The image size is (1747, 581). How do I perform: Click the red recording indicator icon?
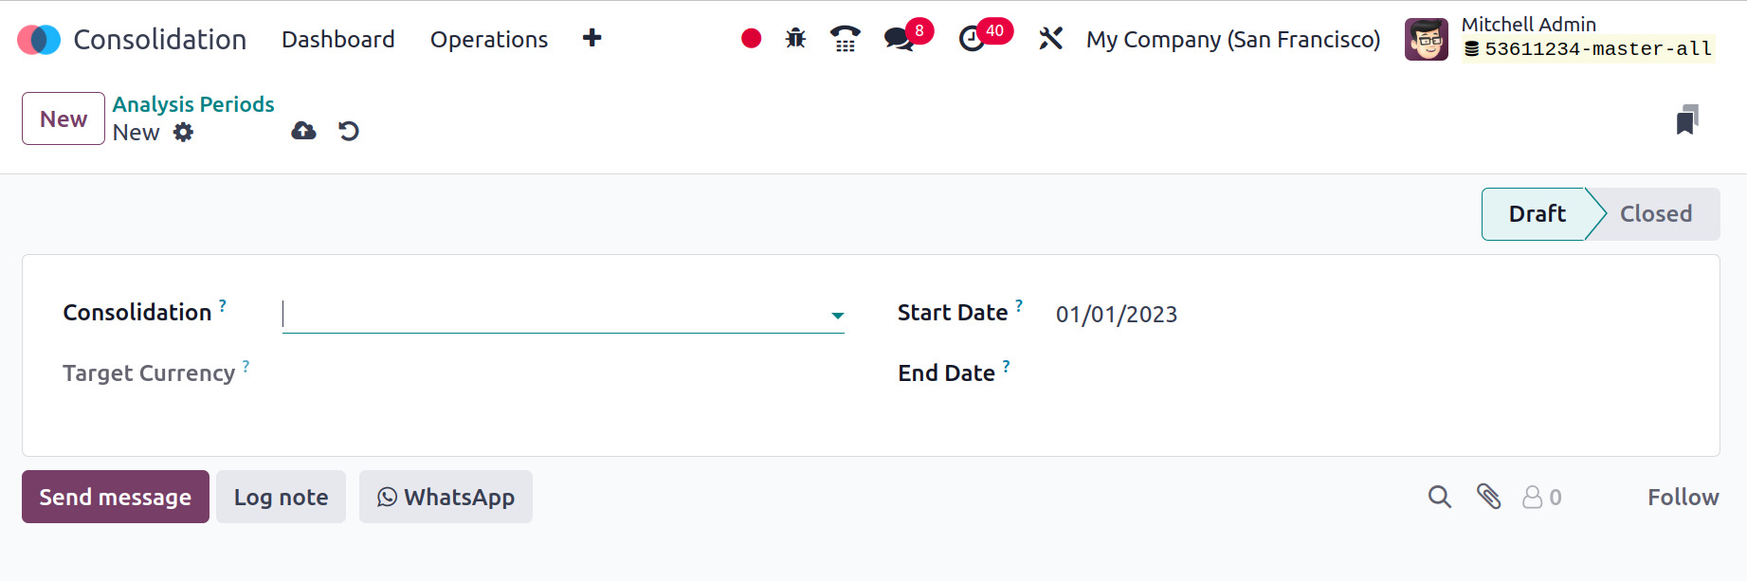(x=751, y=39)
